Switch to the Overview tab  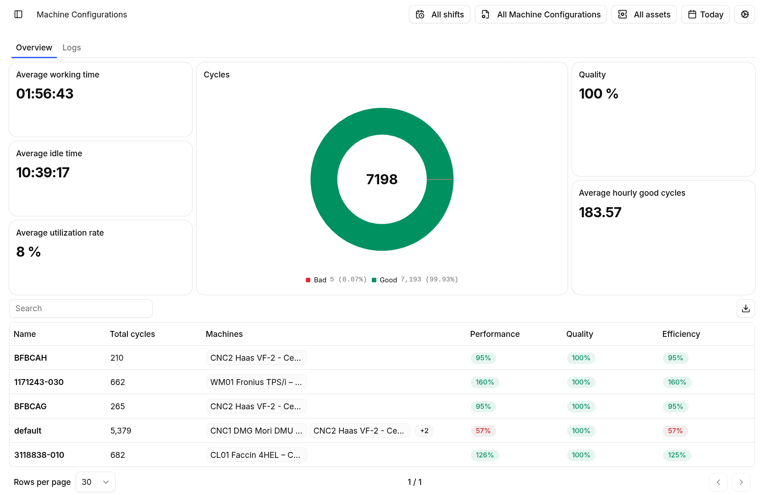[34, 48]
